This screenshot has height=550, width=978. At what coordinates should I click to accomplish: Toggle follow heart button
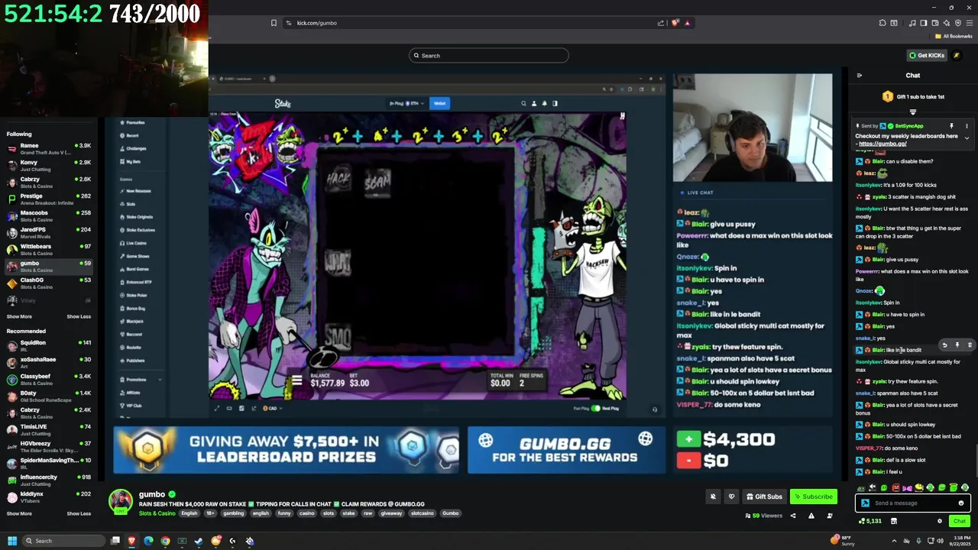tap(731, 497)
